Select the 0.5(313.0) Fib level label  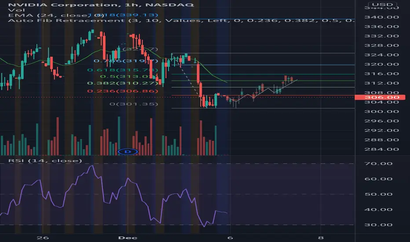129,77
